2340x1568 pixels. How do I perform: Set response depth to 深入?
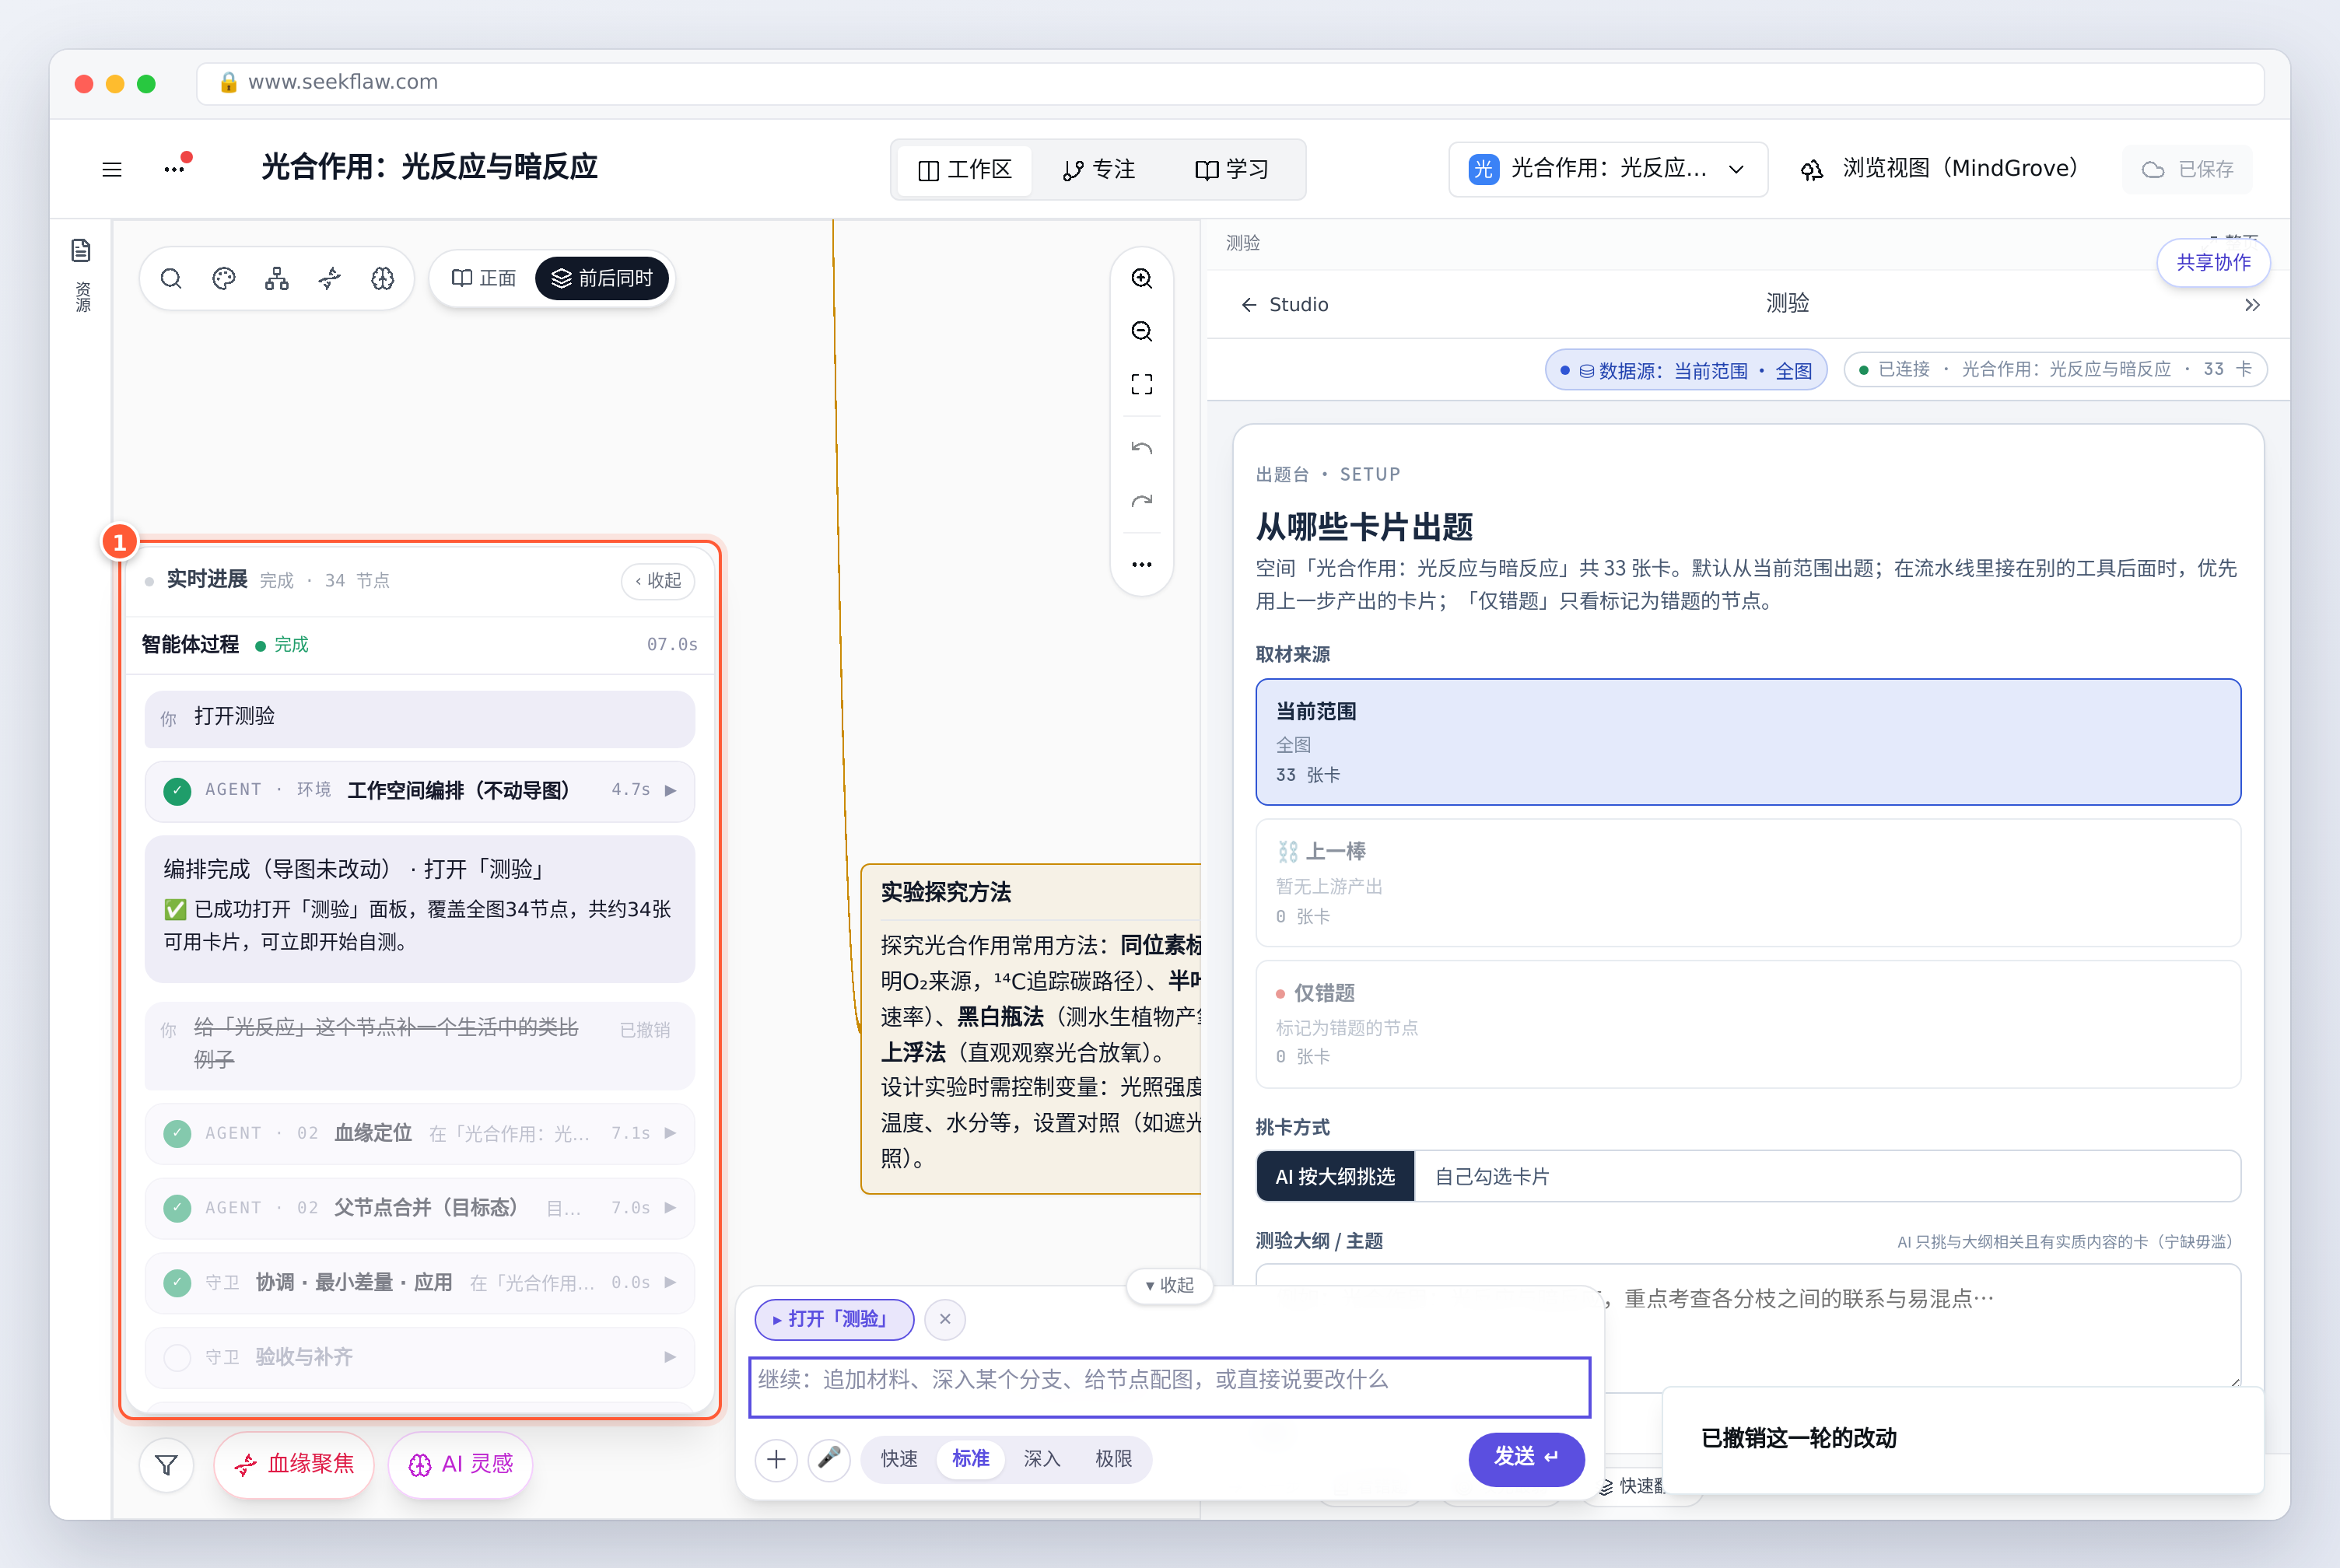(1041, 1459)
